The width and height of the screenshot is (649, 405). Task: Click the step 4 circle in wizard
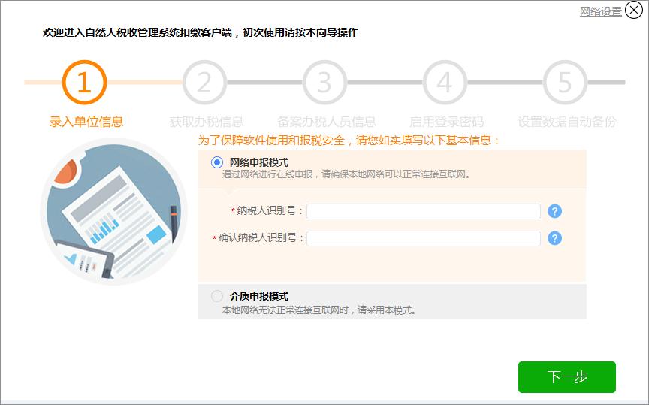pos(445,82)
